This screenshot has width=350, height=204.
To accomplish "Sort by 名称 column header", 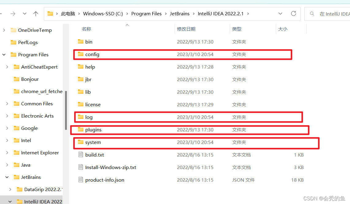I will click(87, 29).
